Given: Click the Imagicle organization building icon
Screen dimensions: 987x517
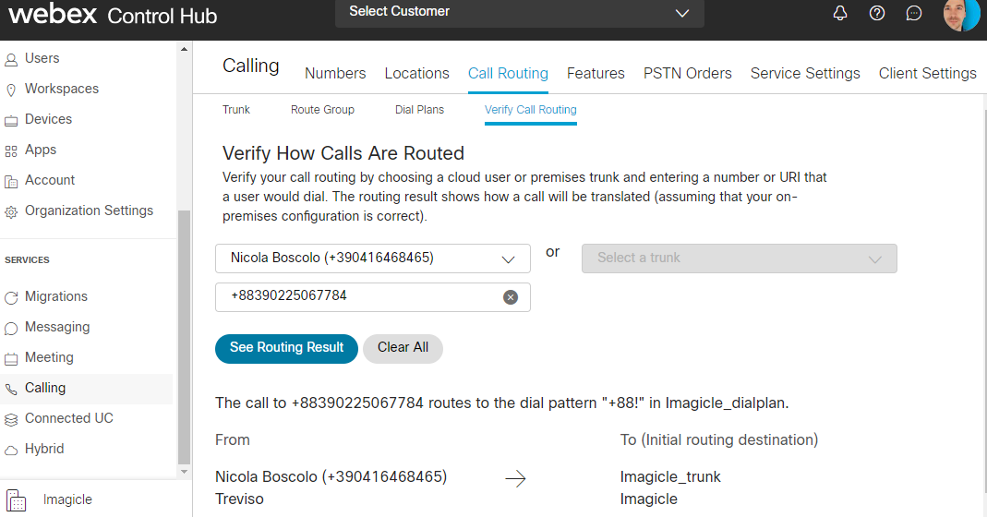Looking at the screenshot, I should pos(17,499).
